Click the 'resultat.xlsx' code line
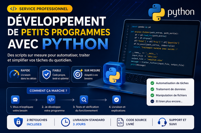The width and height of the screenshot is (201, 133). [x=147, y=59]
